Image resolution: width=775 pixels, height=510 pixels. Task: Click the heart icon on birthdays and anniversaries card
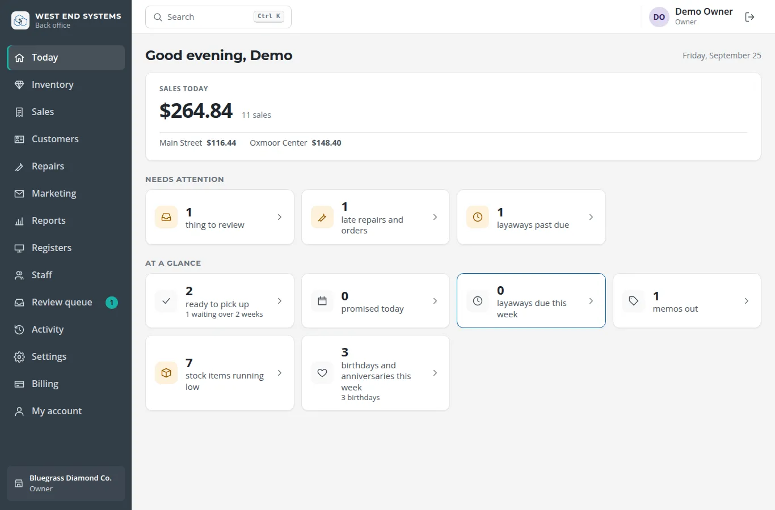point(322,373)
